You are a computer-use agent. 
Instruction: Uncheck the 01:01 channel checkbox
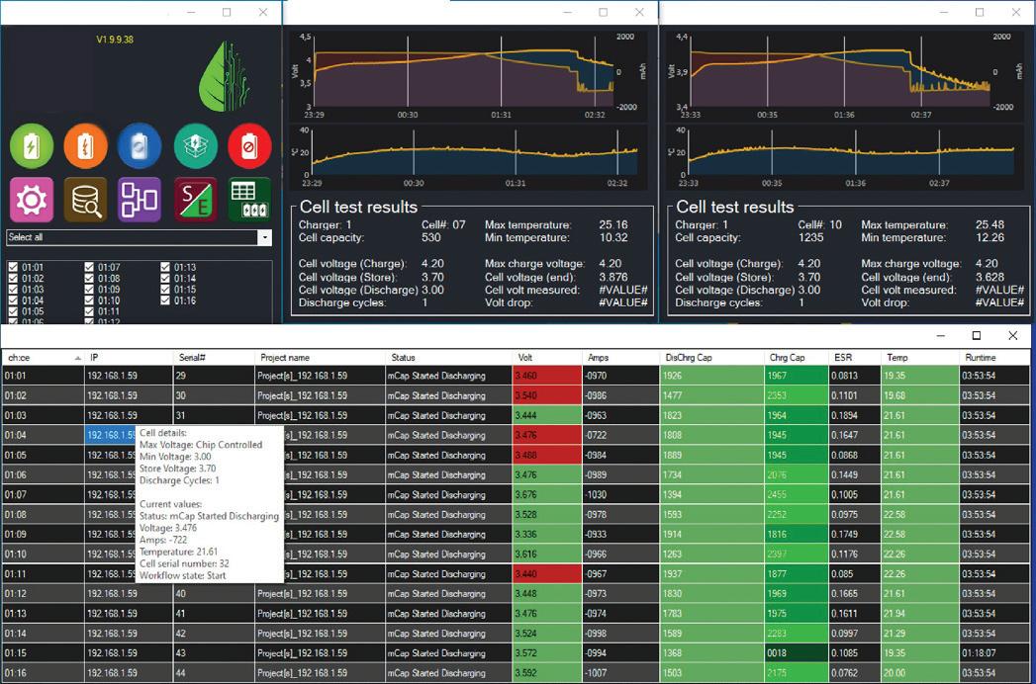(x=13, y=268)
